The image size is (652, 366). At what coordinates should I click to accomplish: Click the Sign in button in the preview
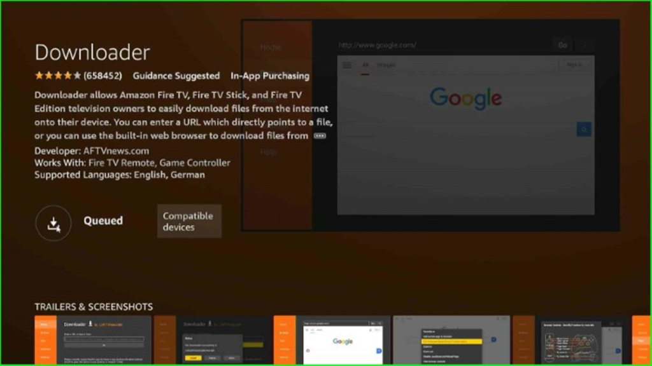coord(574,65)
